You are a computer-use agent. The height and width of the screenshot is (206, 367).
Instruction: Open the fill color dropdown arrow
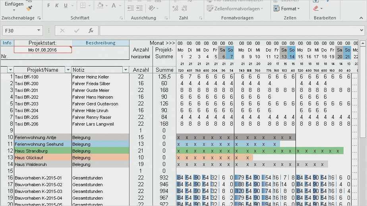point(107,6)
